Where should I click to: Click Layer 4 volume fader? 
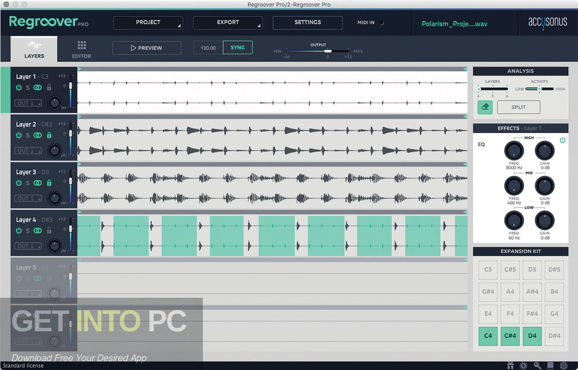point(71,228)
